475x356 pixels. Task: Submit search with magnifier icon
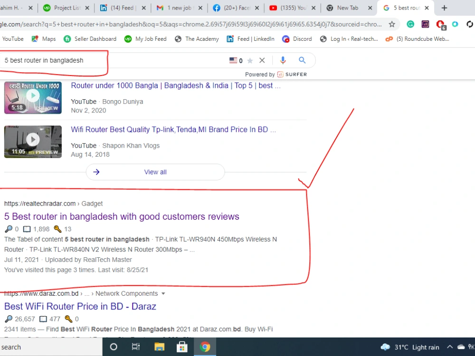[302, 60]
